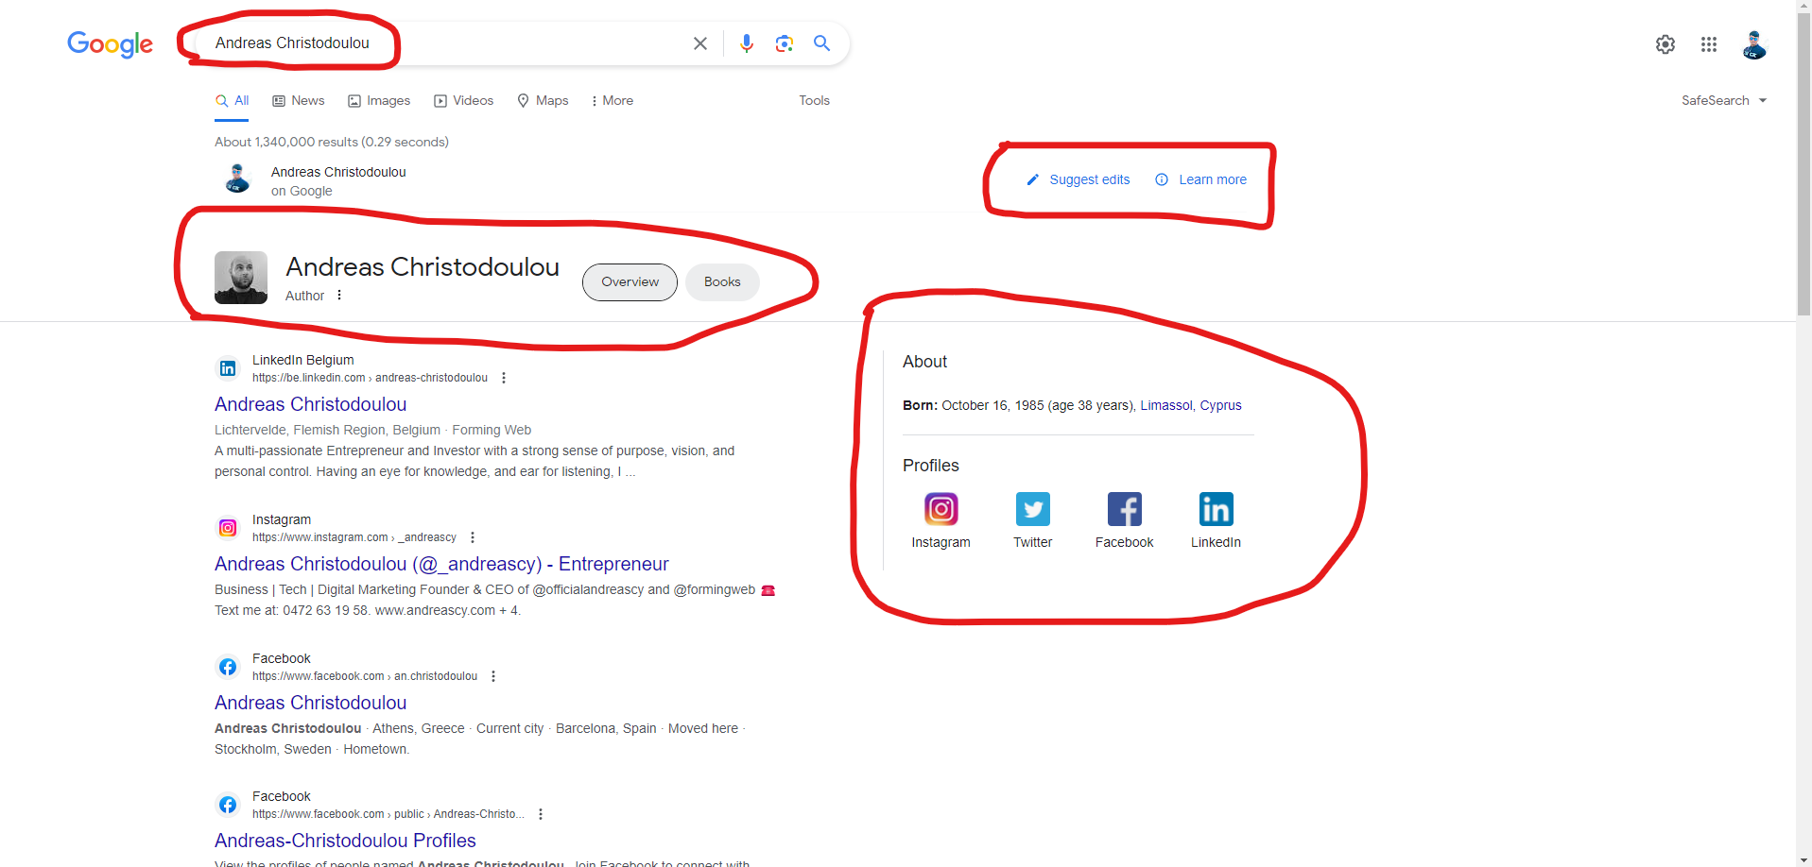Viewport: 1812px width, 867px height.
Task: Select the Overview chip
Action: coord(630,282)
